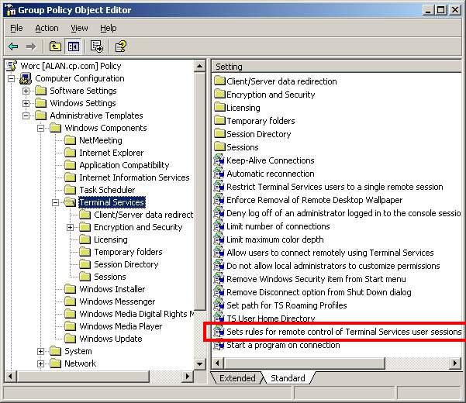Select Client/Server data redirection in right pane

[281, 81]
